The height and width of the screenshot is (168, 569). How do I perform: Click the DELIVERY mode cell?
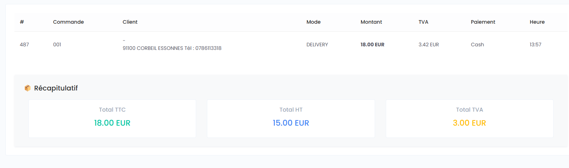(317, 45)
